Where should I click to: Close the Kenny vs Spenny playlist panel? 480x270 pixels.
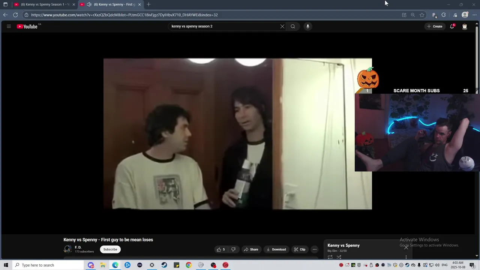(406, 247)
